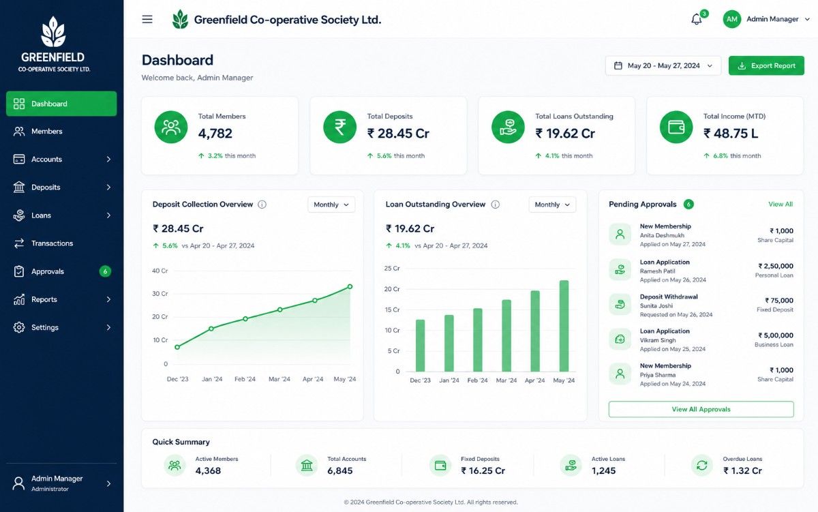This screenshot has width=818, height=512.
Task: Click the Approvals sidebar badge showing 6
Action: tap(105, 271)
